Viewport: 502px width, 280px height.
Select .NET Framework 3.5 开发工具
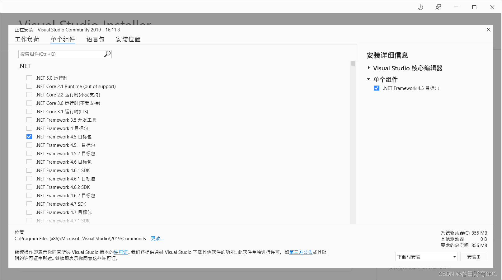(x=29, y=120)
